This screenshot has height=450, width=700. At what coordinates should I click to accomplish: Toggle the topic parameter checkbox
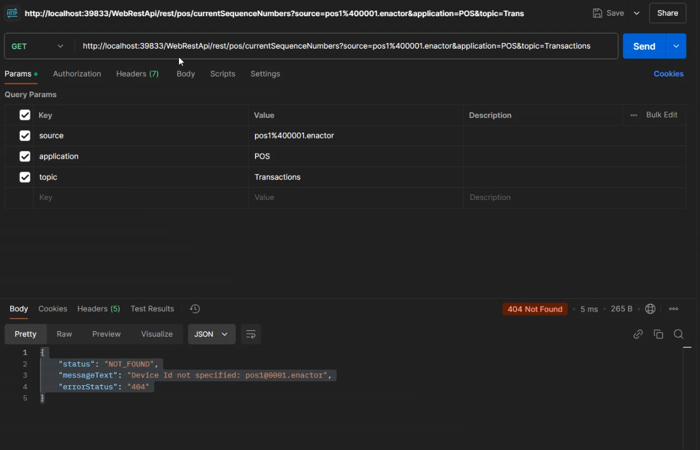coord(25,177)
